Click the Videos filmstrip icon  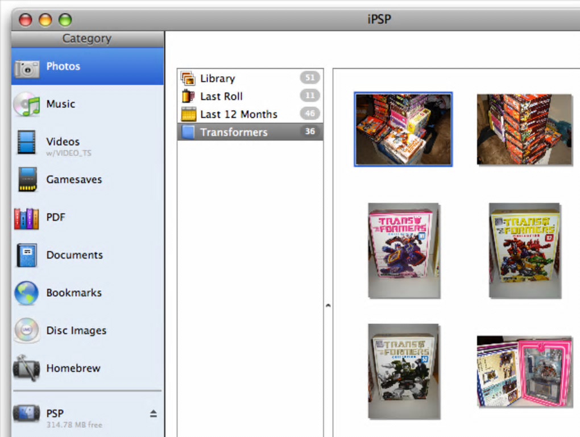coord(27,142)
